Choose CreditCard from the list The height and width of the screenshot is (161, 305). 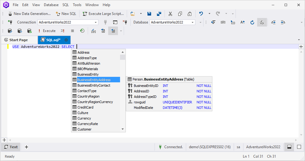pyautogui.click(x=96, y=107)
